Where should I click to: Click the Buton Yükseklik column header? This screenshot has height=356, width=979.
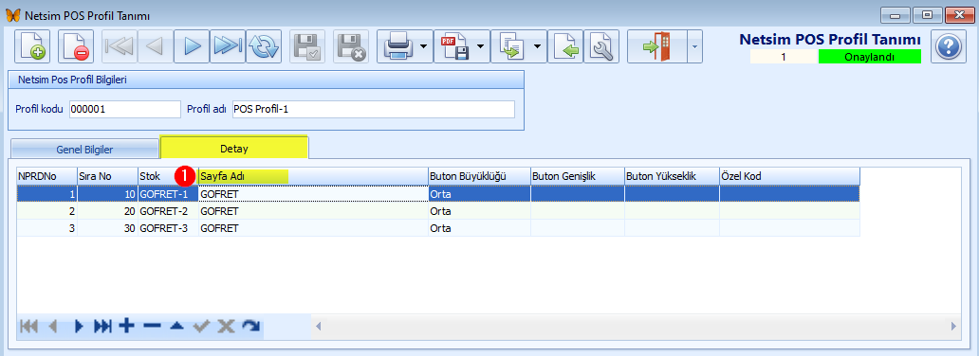(x=672, y=176)
